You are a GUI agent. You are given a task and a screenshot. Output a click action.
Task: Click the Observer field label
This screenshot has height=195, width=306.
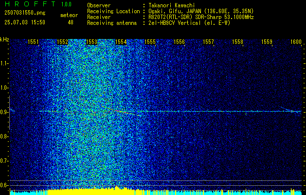click(x=99, y=5)
